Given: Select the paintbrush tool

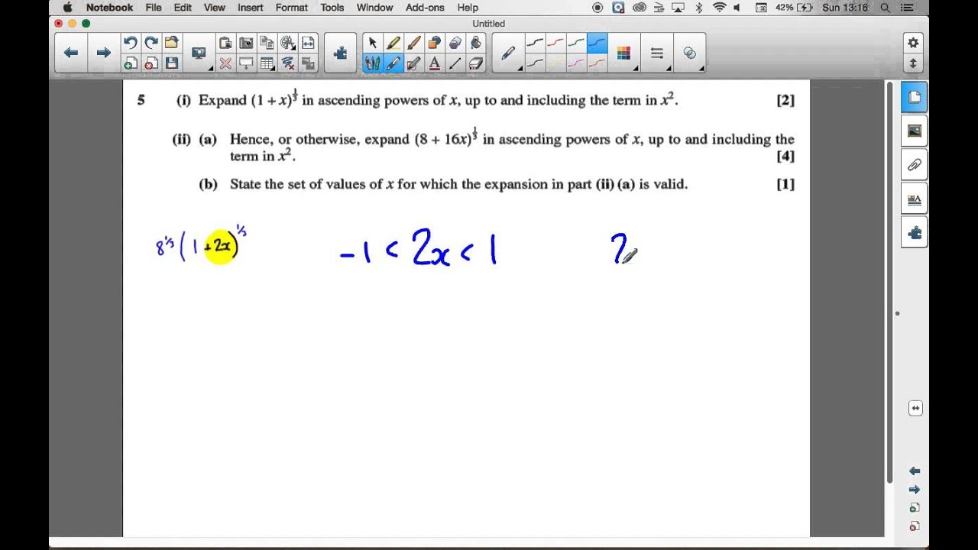Looking at the screenshot, I should 413,43.
